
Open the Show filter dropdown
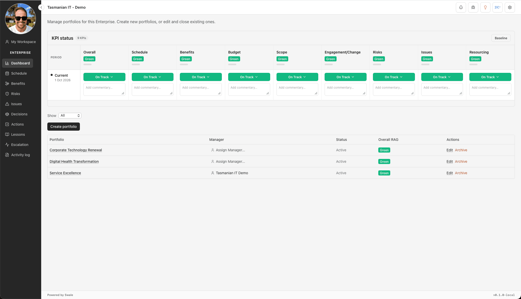tap(70, 116)
